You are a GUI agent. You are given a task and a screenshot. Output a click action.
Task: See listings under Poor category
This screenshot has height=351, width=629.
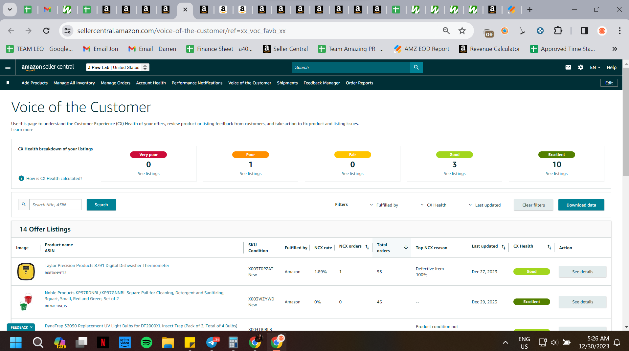point(251,173)
